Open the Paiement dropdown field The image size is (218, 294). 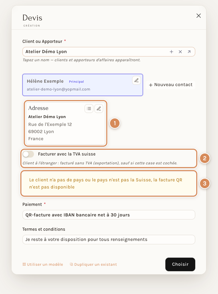[109, 215]
